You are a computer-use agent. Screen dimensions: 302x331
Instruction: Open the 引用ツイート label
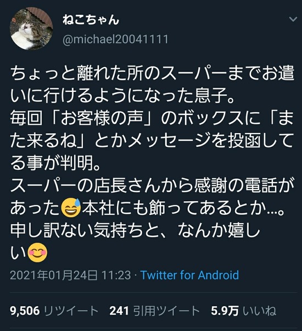(x=166, y=311)
